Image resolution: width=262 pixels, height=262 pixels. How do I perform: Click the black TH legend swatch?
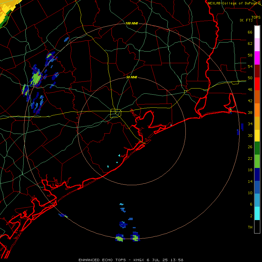click(x=257, y=226)
